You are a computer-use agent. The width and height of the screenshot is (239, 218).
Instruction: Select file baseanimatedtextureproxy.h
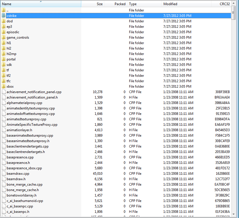coord(28,141)
